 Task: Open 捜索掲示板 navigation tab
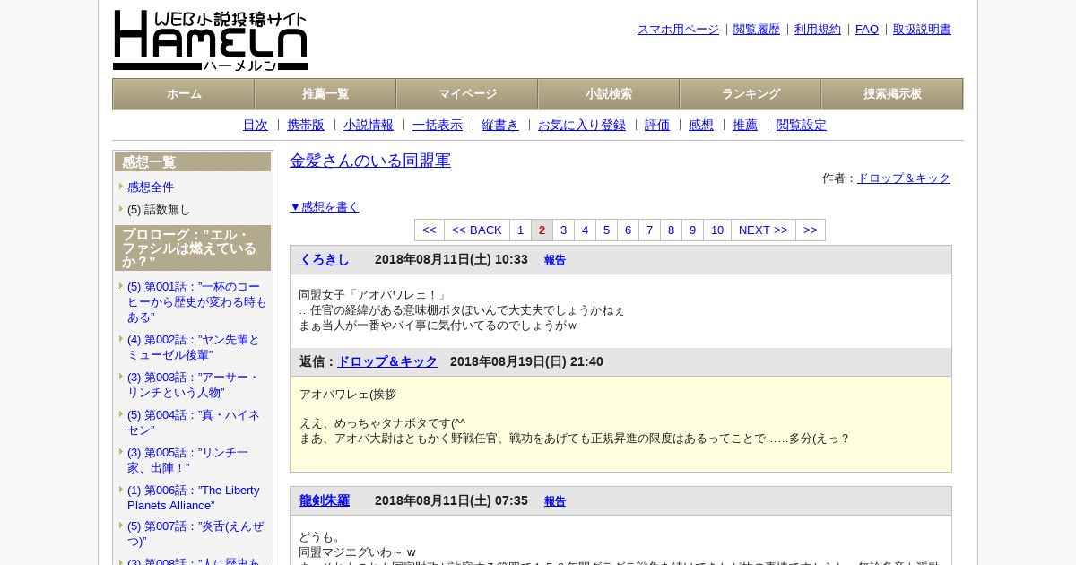coord(892,93)
